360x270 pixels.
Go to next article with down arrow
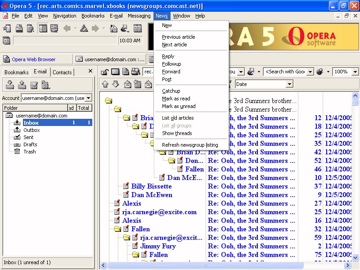(116, 84)
